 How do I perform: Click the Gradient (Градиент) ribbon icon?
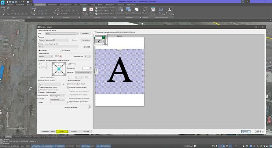129,11
